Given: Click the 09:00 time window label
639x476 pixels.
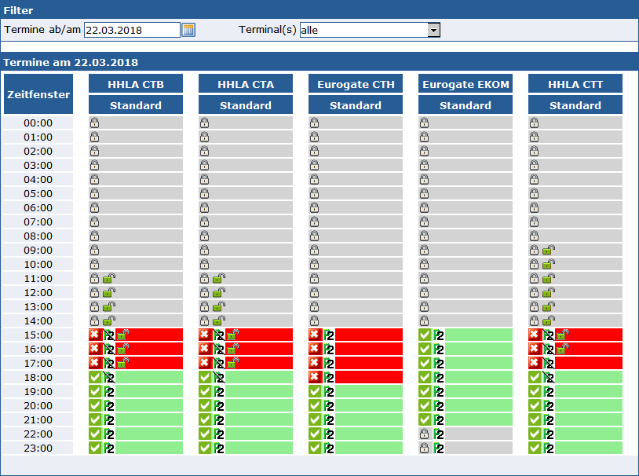Looking at the screenshot, I should point(38,250).
